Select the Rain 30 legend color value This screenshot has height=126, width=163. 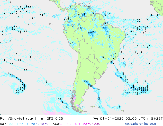[x=38, y=124]
